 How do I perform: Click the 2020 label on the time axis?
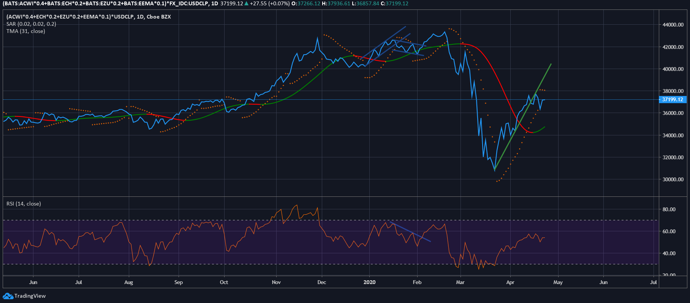coord(369,282)
